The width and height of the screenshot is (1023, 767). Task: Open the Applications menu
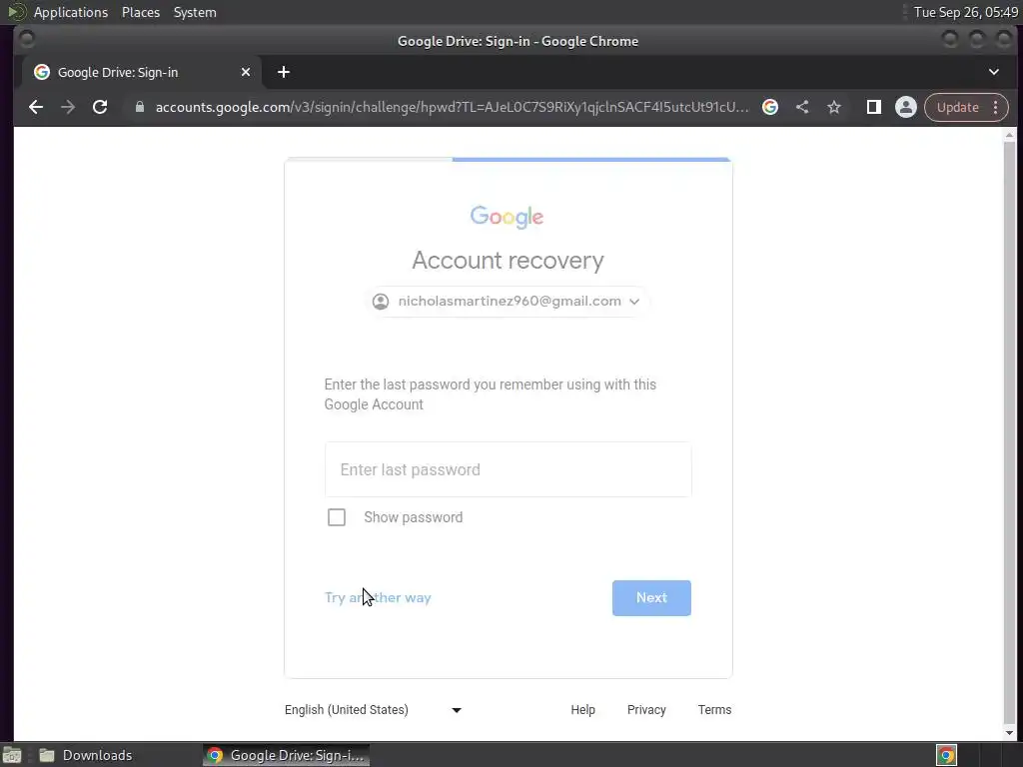(71, 12)
